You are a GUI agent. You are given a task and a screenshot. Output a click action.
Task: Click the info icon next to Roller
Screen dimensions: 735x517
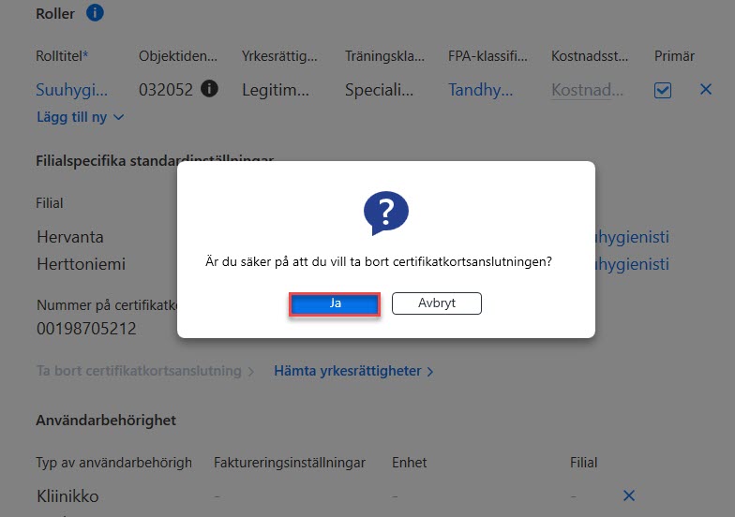[x=95, y=13]
